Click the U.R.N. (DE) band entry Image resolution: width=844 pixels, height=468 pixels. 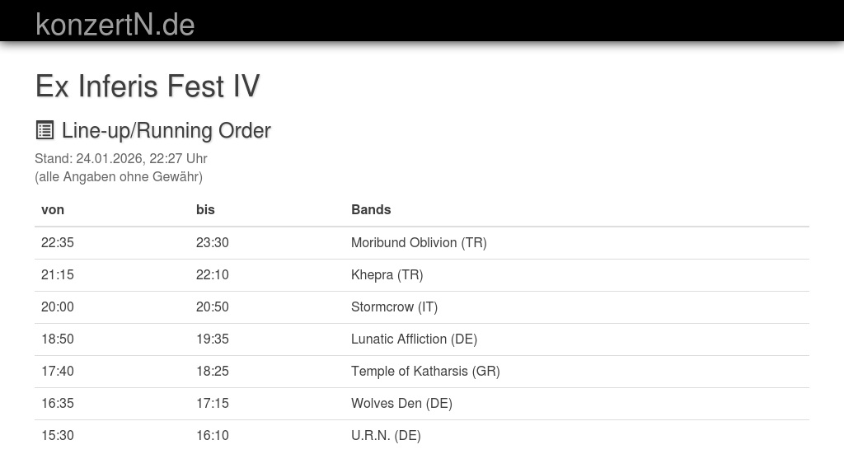(386, 435)
